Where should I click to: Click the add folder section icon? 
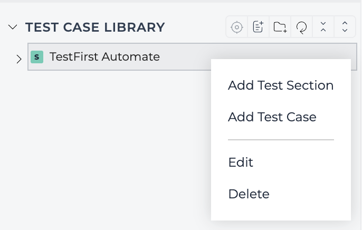pos(280,27)
